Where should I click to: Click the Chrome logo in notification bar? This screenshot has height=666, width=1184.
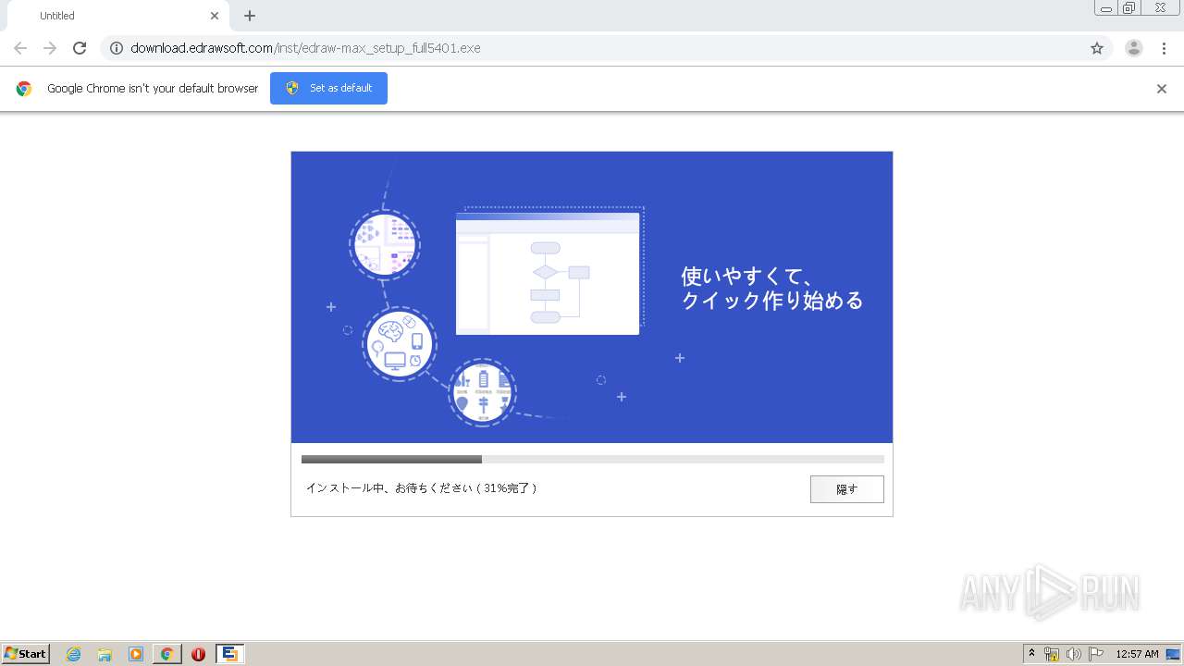24,89
